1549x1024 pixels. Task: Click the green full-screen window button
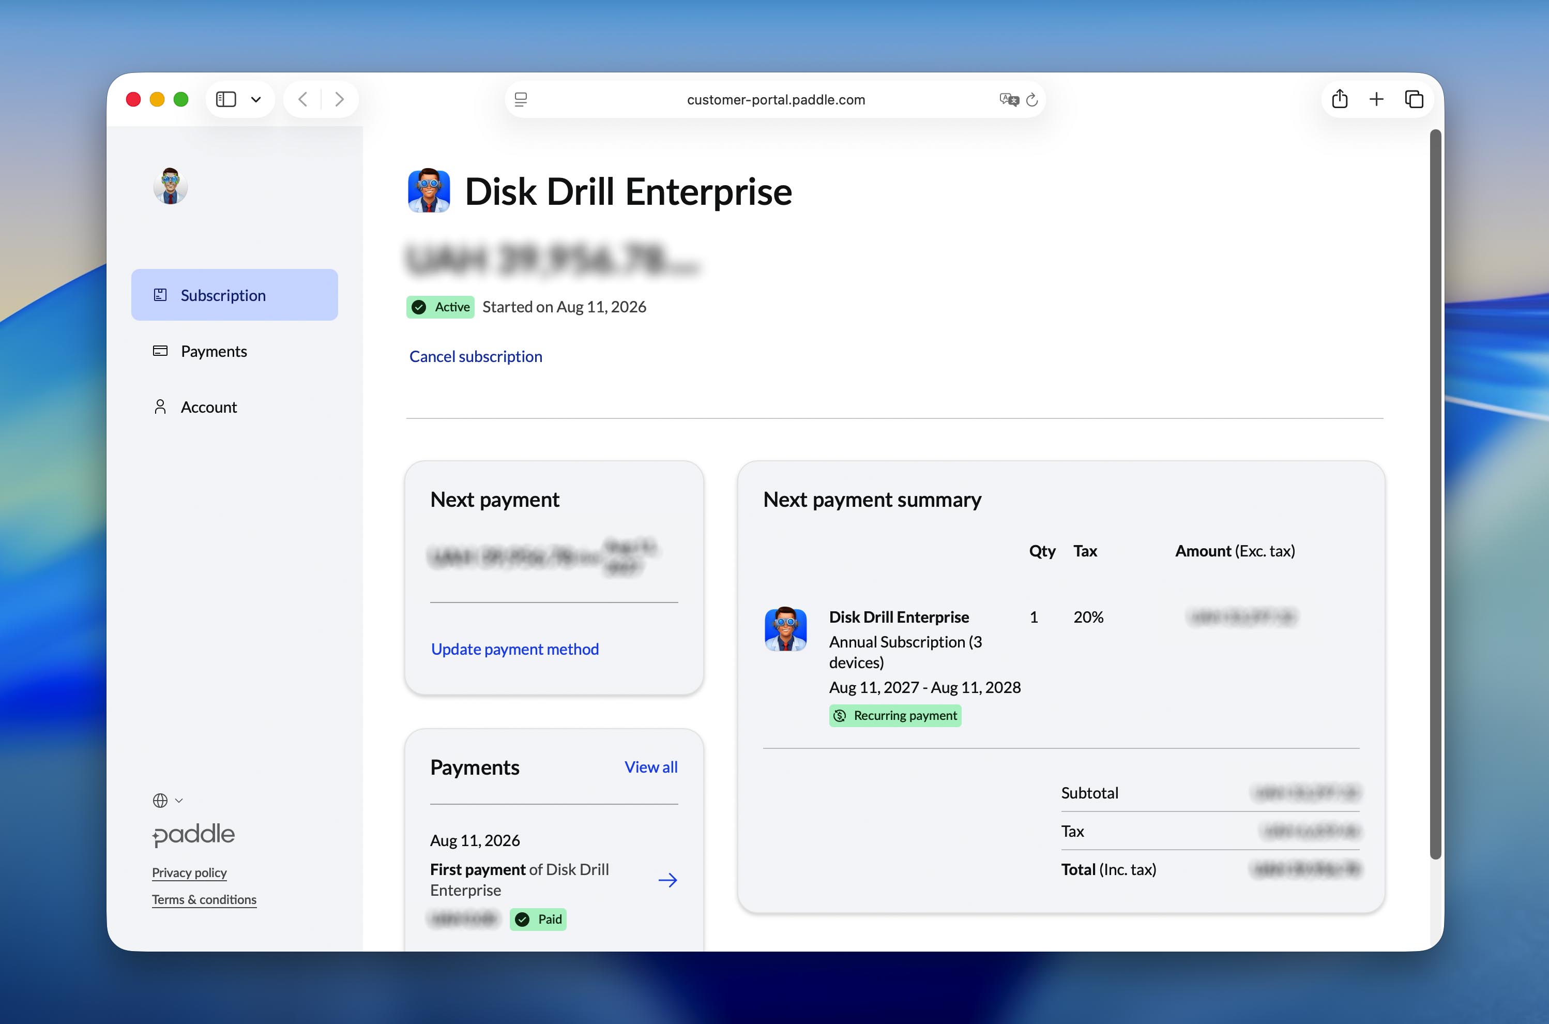pos(181,99)
